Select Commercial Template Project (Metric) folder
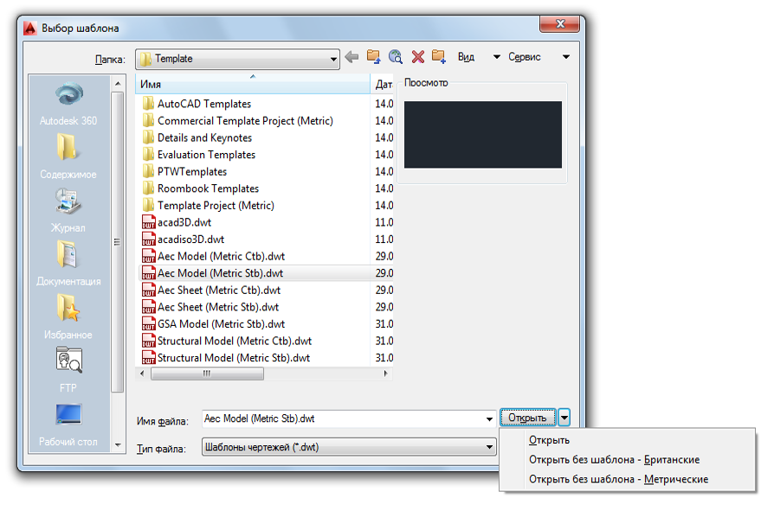The height and width of the screenshot is (511, 774). coord(238,121)
